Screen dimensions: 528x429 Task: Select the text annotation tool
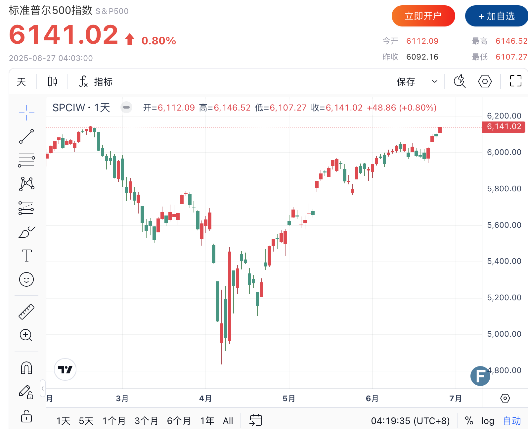[26, 256]
